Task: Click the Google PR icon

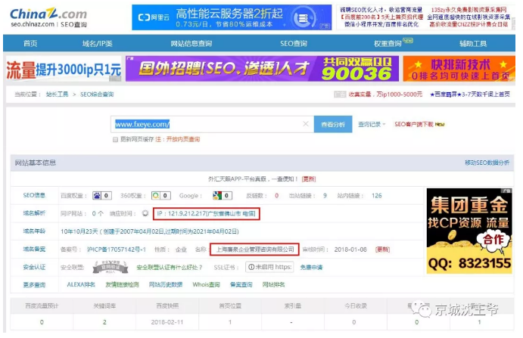Action: coord(217,196)
